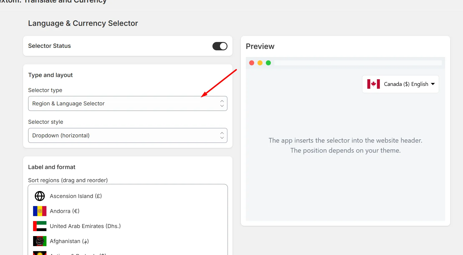Viewport: 463px width, 255px height.
Task: Click the caret arrow in preview selector
Action: (x=433, y=84)
